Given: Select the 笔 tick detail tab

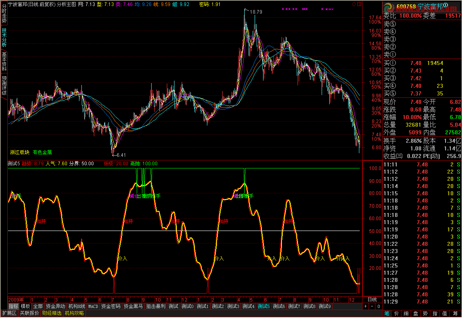Looking at the screenshot, I should coord(387,313).
